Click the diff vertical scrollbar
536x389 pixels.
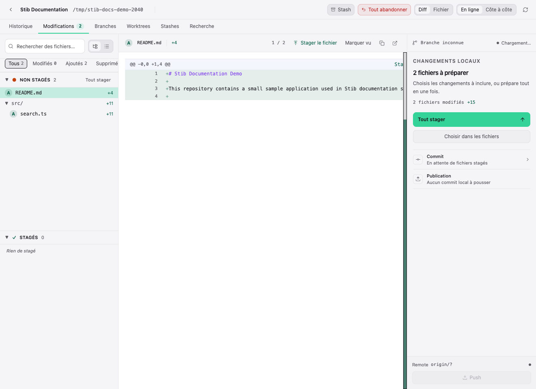405,221
